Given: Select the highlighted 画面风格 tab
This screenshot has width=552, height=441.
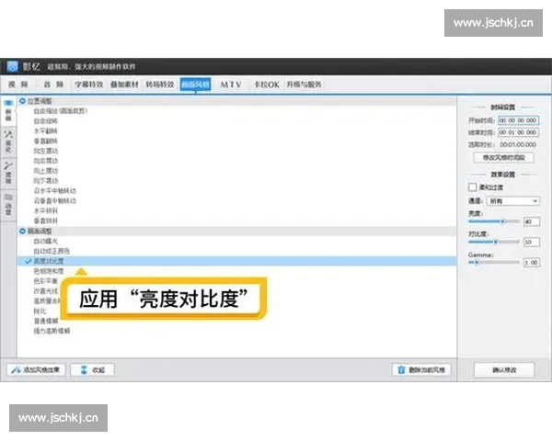Looking at the screenshot, I should [x=195, y=85].
